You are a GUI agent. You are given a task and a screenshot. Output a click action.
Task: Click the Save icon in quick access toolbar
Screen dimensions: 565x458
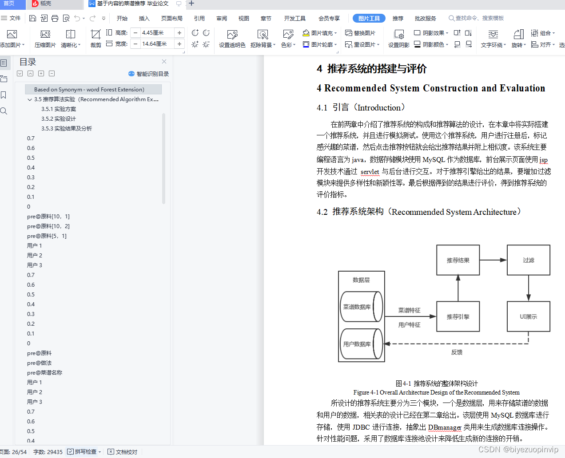pyautogui.click(x=32, y=18)
